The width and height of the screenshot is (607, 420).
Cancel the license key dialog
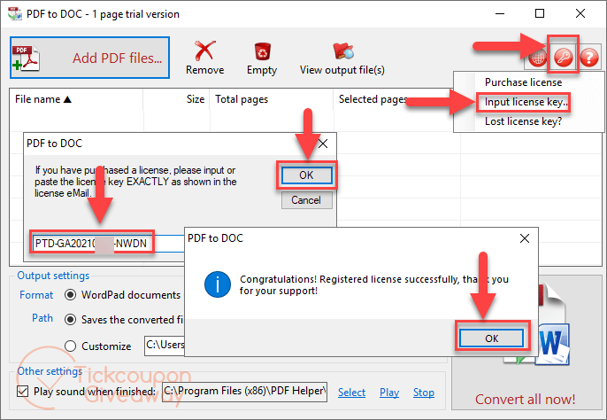(306, 200)
